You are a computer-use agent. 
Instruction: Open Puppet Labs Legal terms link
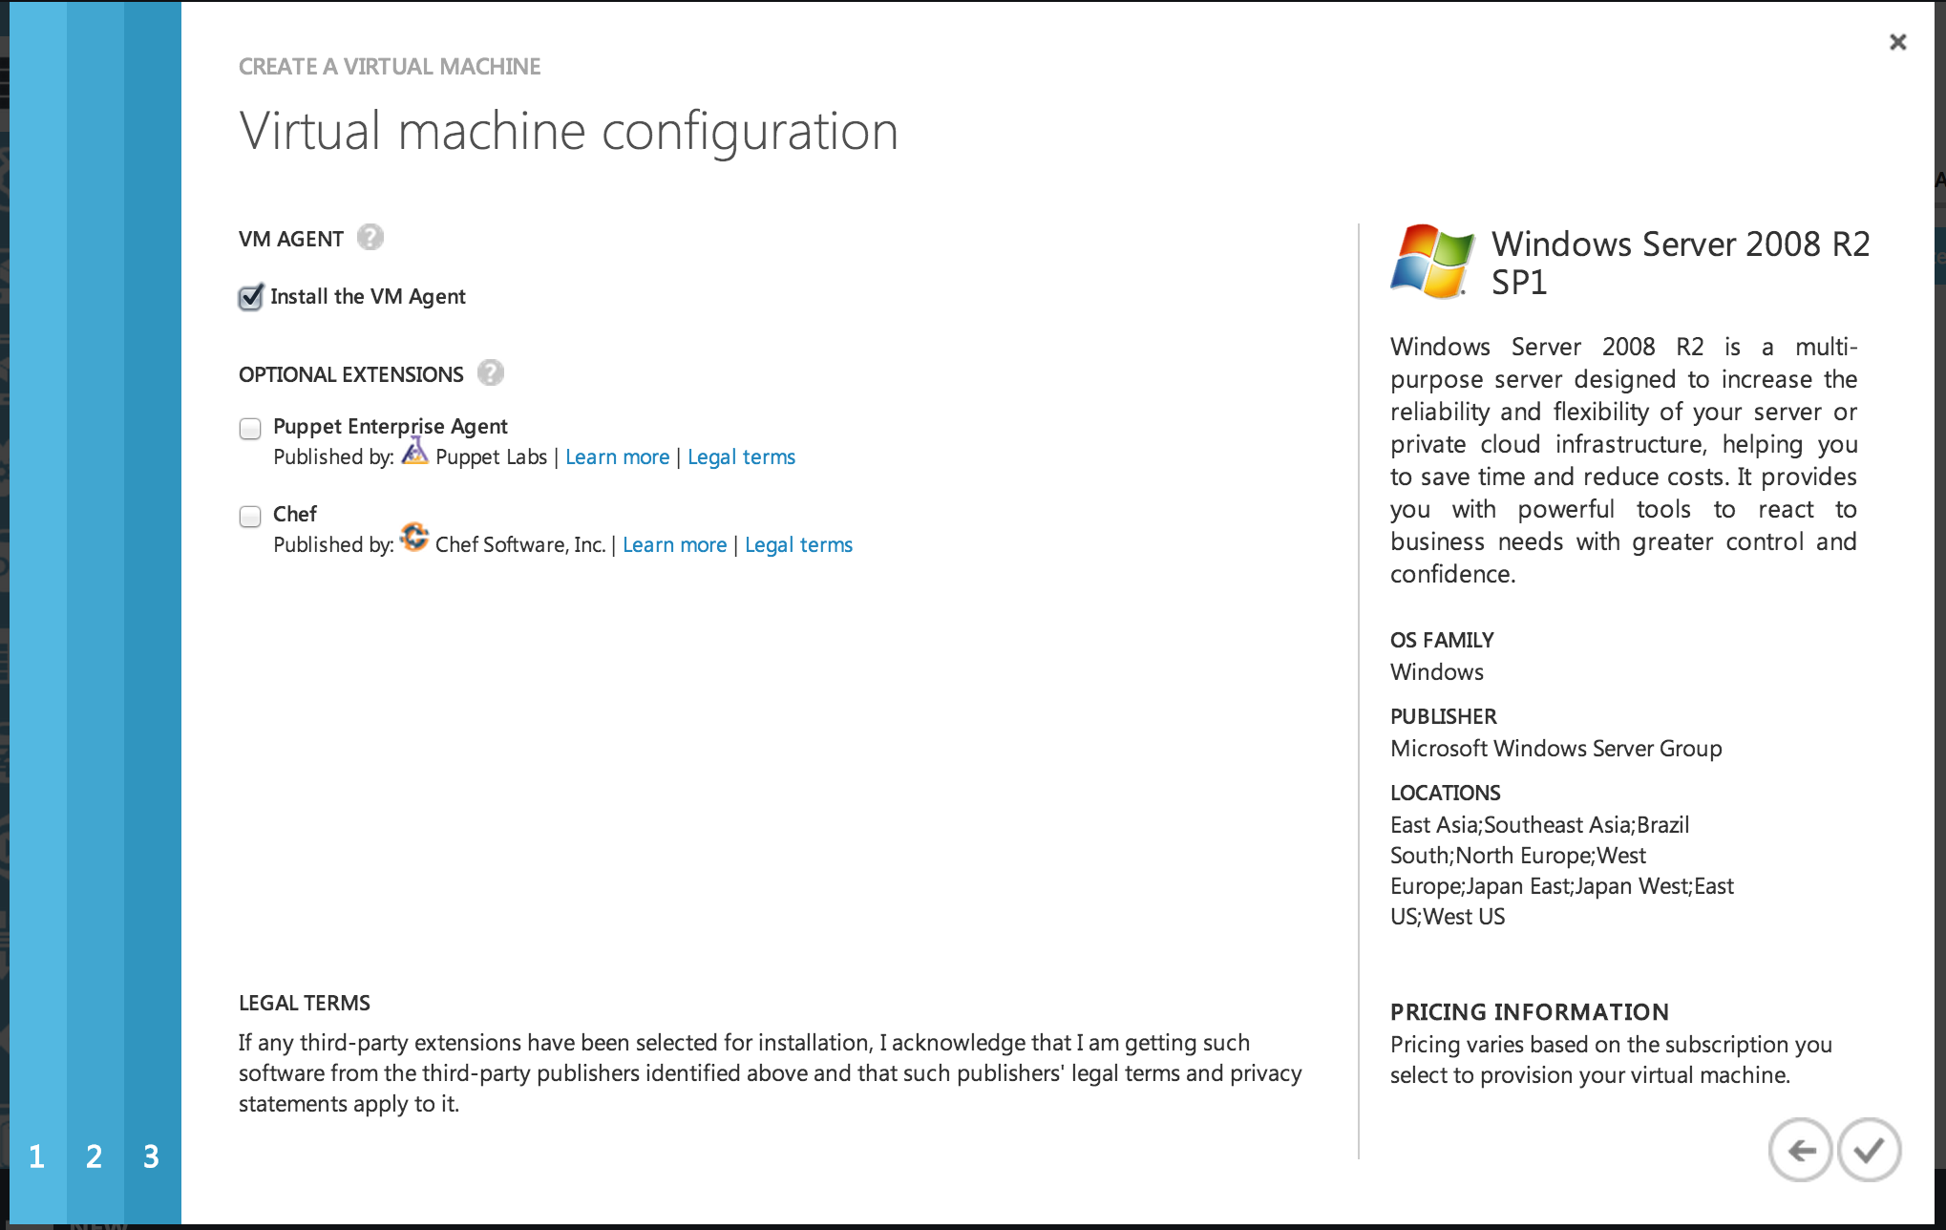[x=741, y=457]
